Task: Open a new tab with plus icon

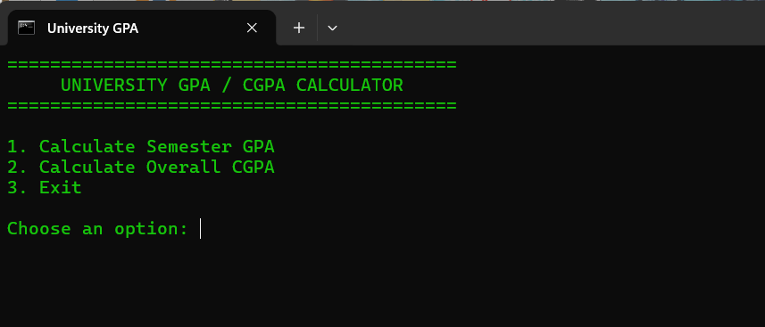Action: click(x=298, y=28)
